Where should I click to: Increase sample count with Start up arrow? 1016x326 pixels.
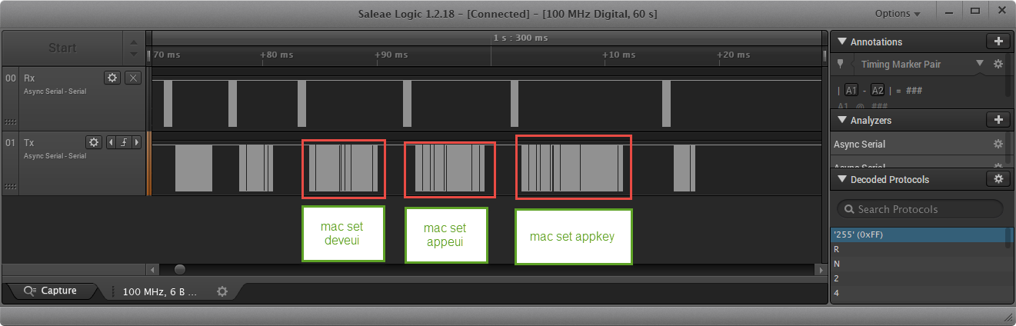[x=135, y=41]
